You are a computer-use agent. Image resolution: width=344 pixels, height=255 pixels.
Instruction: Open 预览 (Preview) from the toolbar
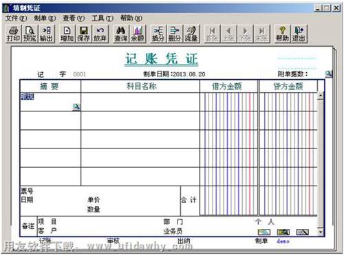[x=30, y=34]
